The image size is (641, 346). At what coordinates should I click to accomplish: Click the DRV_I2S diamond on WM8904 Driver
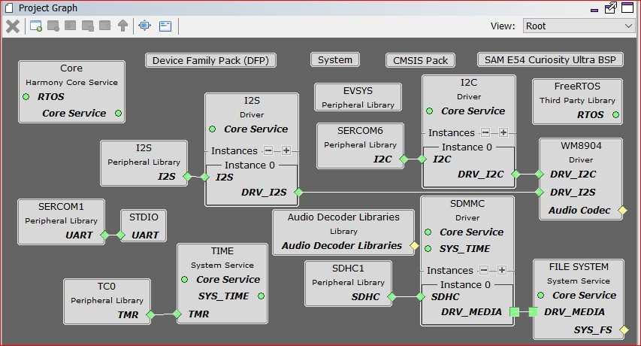[x=540, y=192]
